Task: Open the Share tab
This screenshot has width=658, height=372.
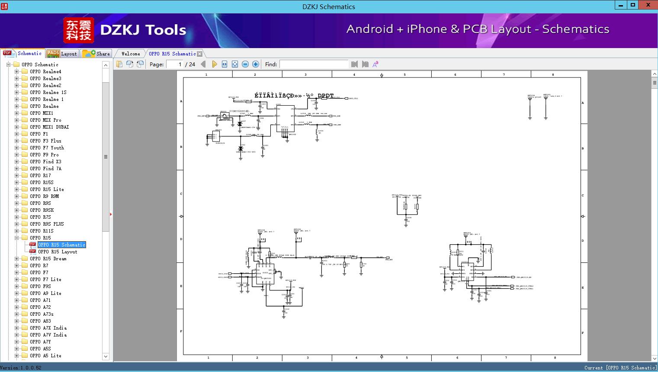Action: (96, 53)
